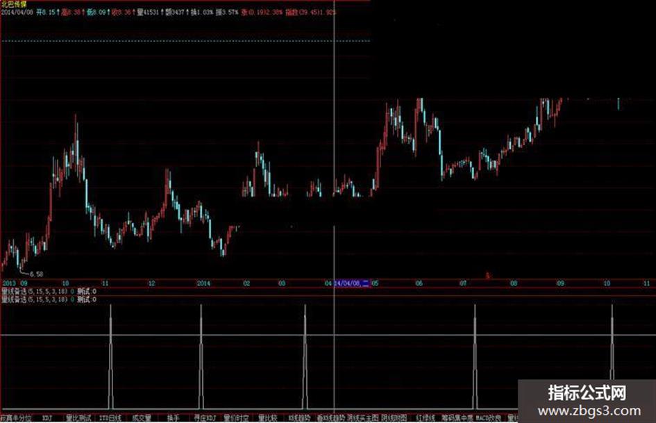The width and height of the screenshot is (656, 423).
Task: Open the 量比测试 indicator tab
Action: tap(78, 418)
